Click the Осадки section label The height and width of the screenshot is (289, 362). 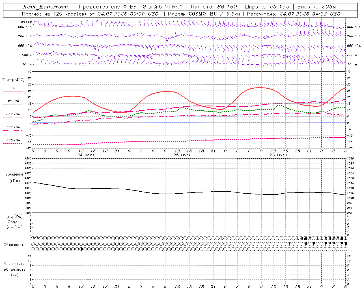tap(15, 222)
